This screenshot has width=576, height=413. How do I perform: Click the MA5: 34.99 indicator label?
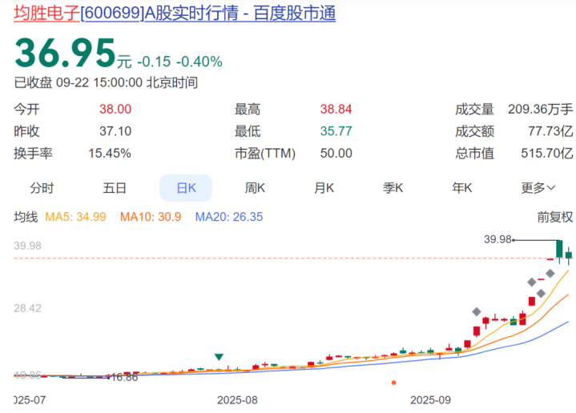(x=75, y=217)
